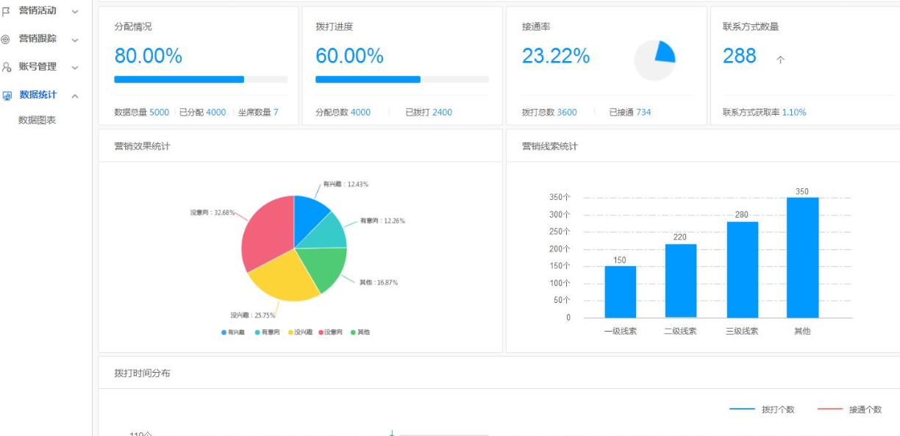Viewport: 900px width, 436px height.
Task: Toggle the 有兴趣 legend item under the pie chart
Action: click(233, 332)
